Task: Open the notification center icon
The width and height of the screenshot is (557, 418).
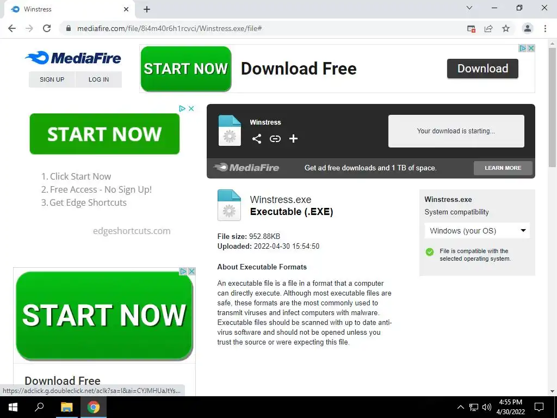Action: pyautogui.click(x=539, y=407)
